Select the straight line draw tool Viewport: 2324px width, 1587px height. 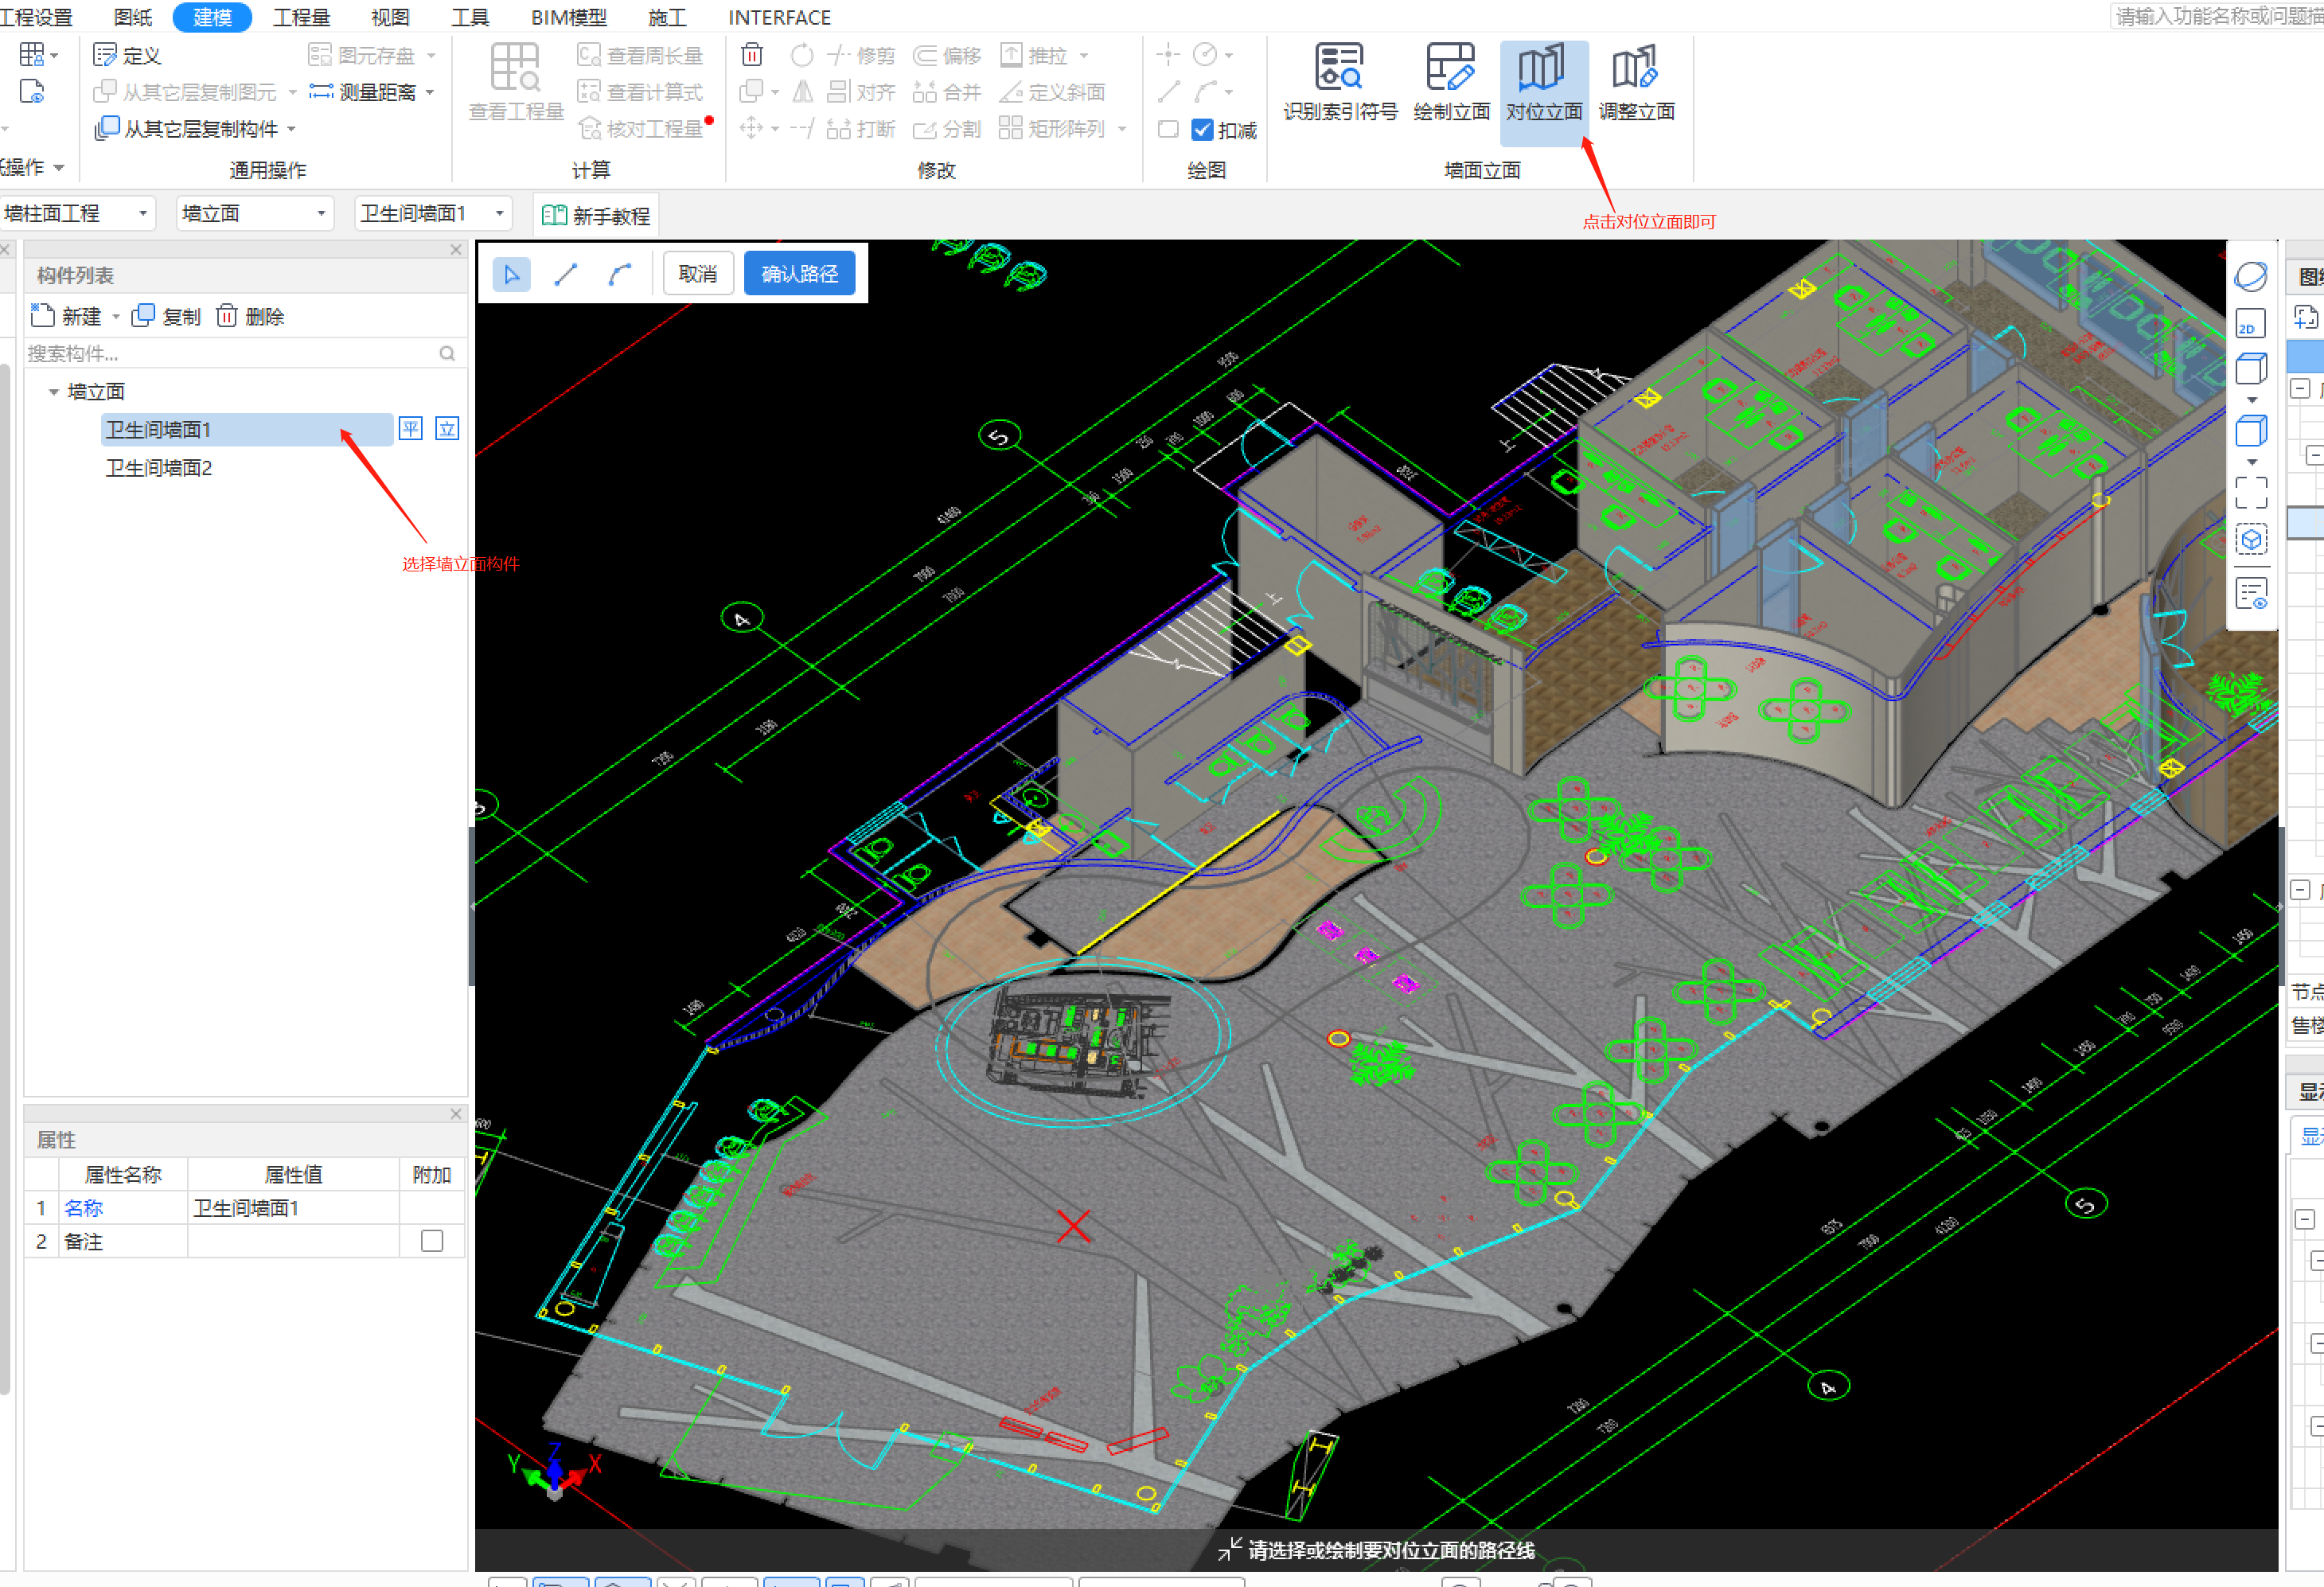566,274
